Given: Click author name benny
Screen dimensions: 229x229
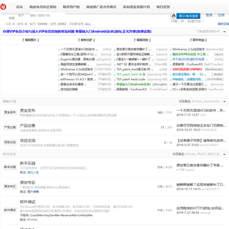Looking at the screenshot, I should (x=106, y=54).
